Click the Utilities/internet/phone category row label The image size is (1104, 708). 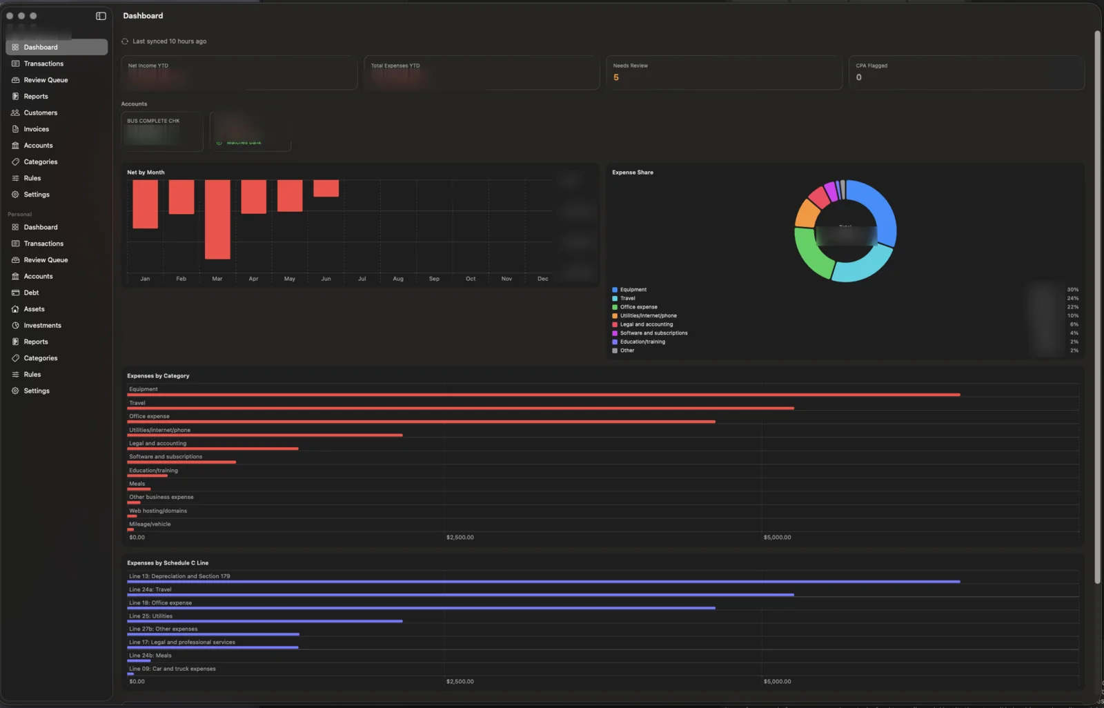159,430
